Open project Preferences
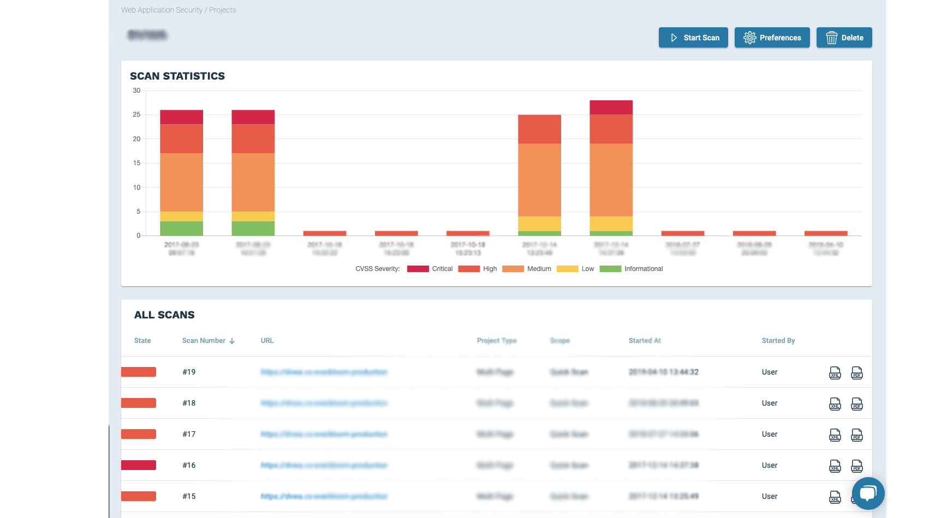The image size is (941, 518). 772,38
